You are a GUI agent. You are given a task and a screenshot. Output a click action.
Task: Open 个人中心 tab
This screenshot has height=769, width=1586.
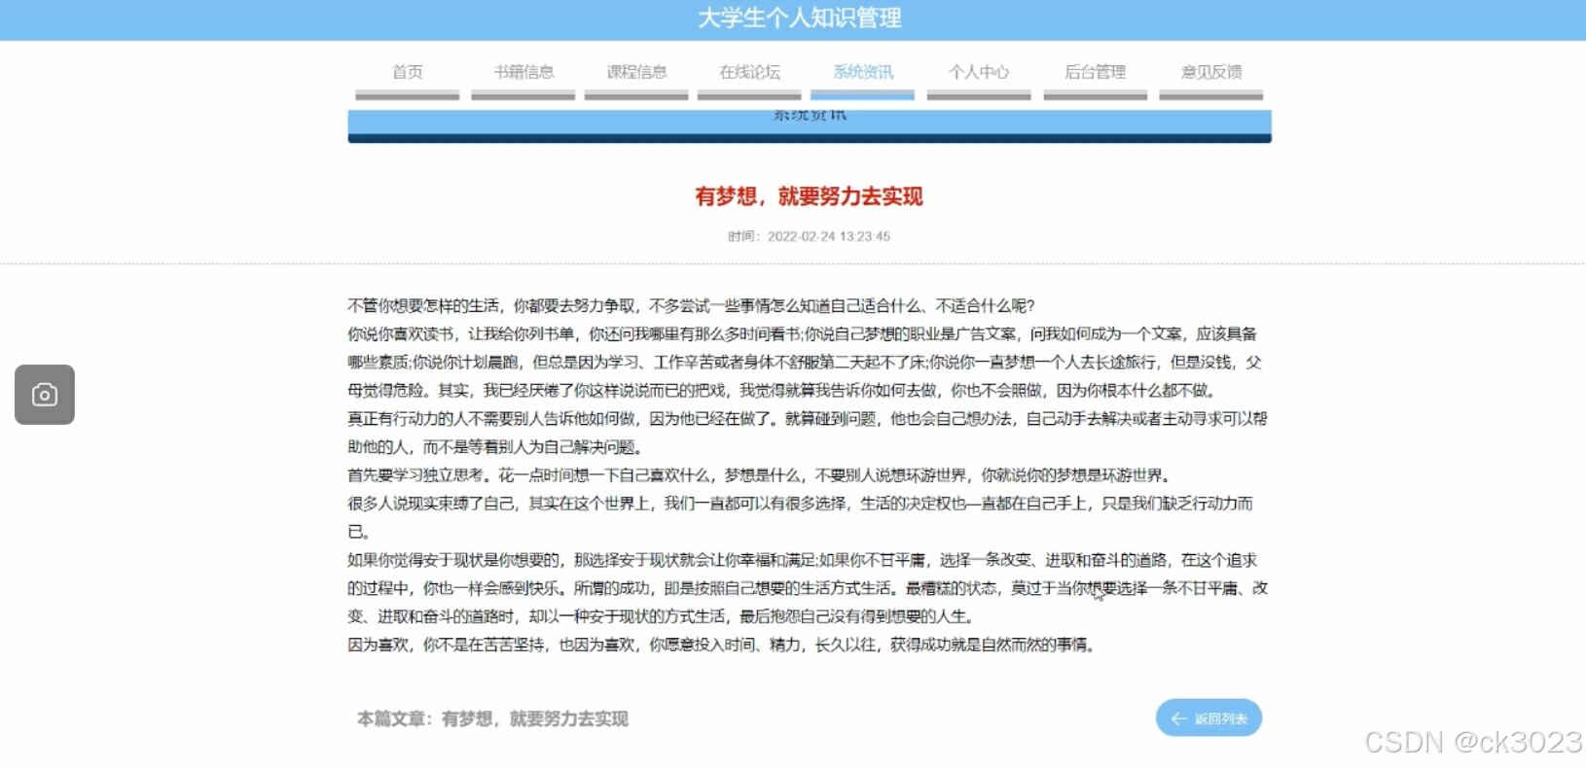(x=979, y=72)
